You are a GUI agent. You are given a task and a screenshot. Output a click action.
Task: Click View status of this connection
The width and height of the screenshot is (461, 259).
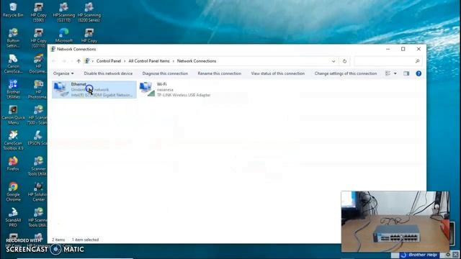pos(278,73)
